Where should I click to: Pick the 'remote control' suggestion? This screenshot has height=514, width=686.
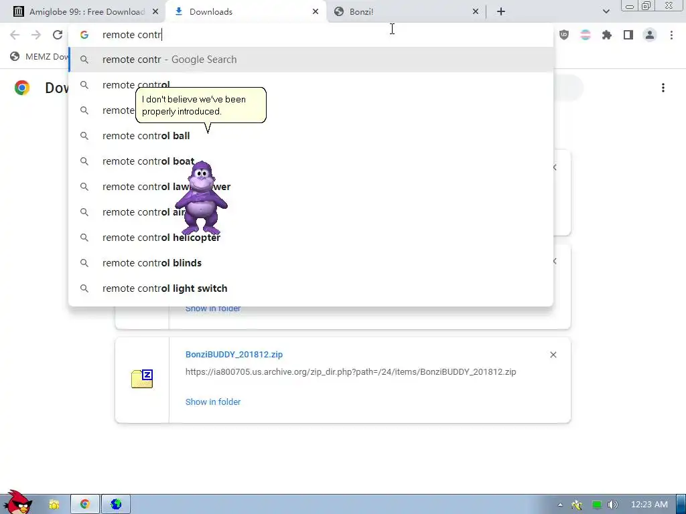point(311,85)
